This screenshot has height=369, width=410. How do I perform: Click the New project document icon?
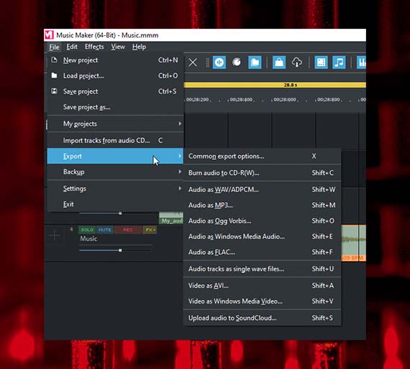54,60
